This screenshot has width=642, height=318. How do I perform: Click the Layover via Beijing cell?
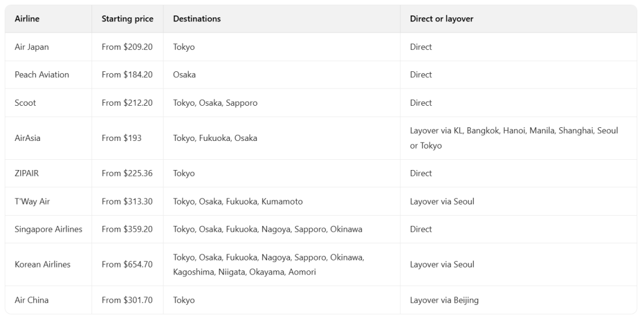pyautogui.click(x=444, y=300)
